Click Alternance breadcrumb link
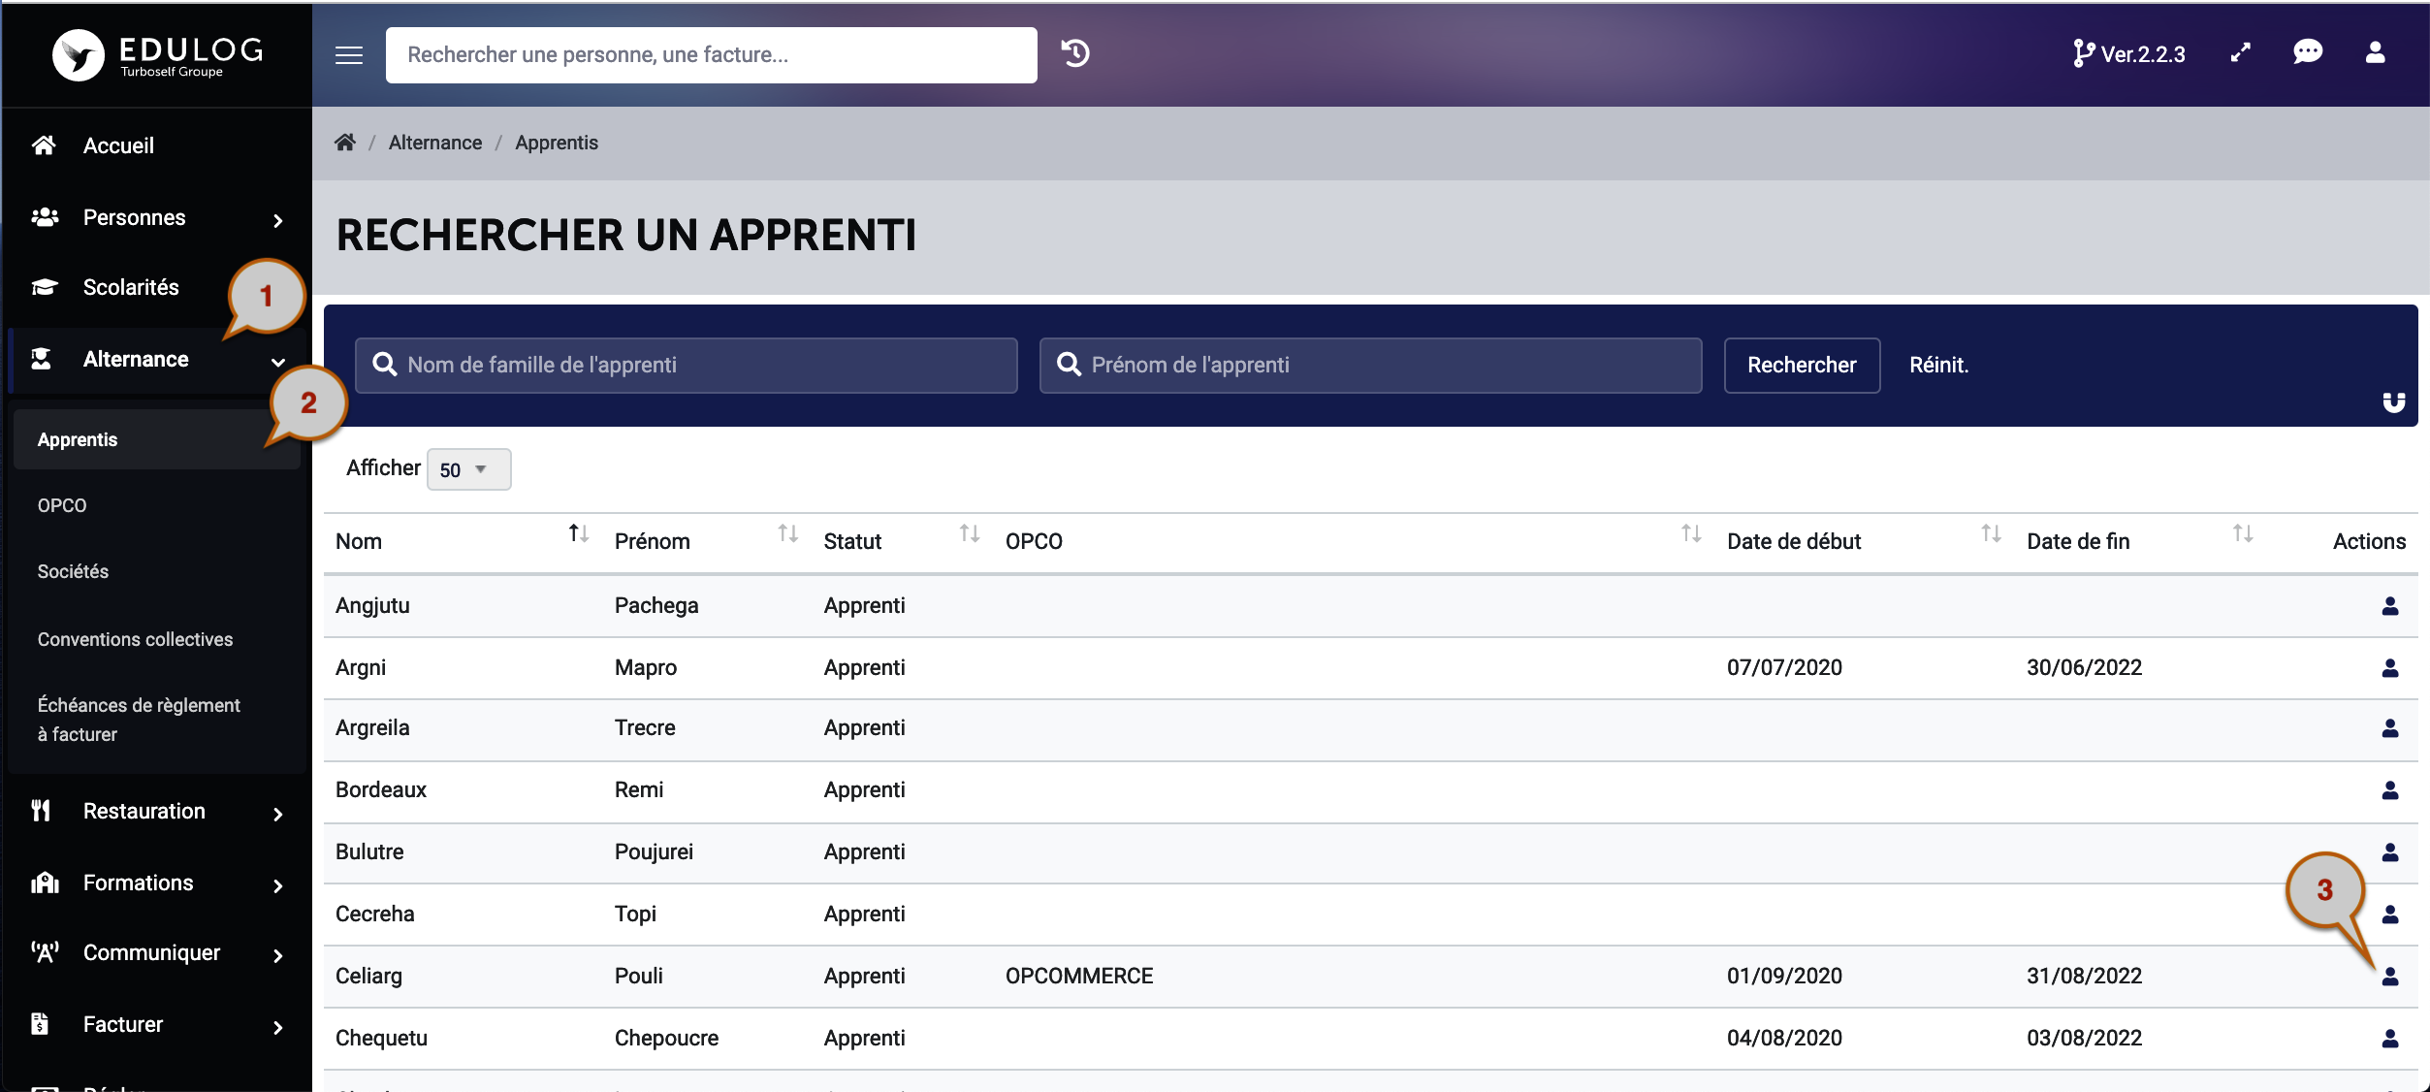The width and height of the screenshot is (2430, 1092). (x=435, y=143)
